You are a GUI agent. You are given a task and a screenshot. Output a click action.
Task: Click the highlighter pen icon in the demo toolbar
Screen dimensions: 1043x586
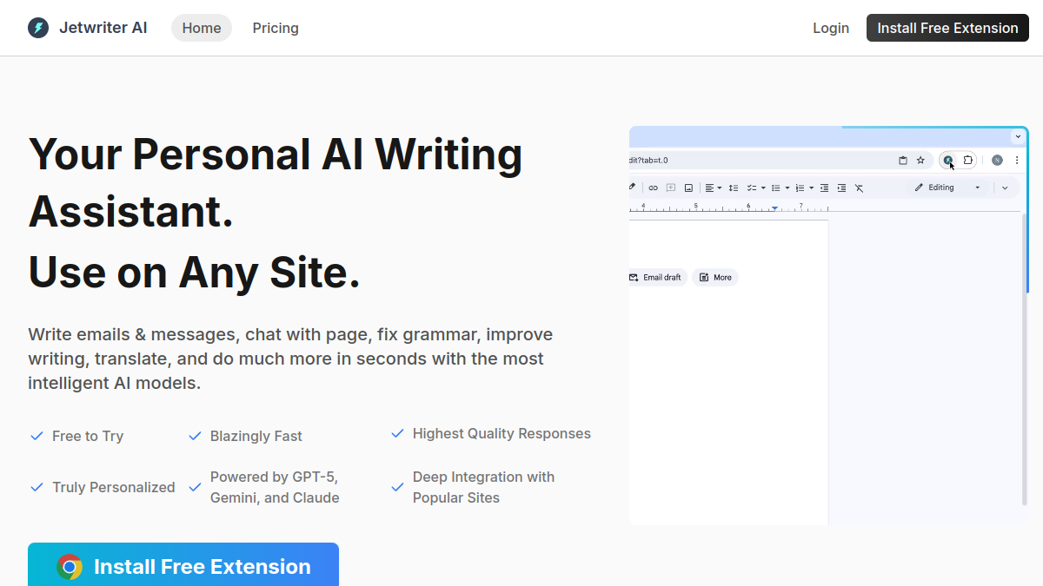tap(632, 186)
